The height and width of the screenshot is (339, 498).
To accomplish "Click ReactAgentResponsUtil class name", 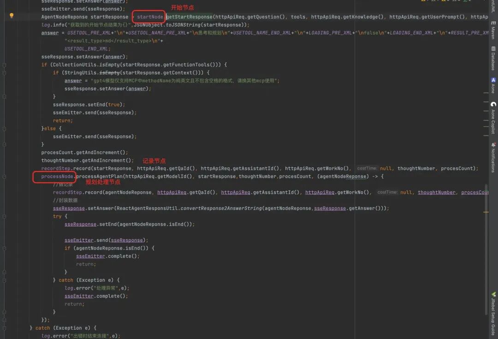I will pyautogui.click(x=147, y=208).
